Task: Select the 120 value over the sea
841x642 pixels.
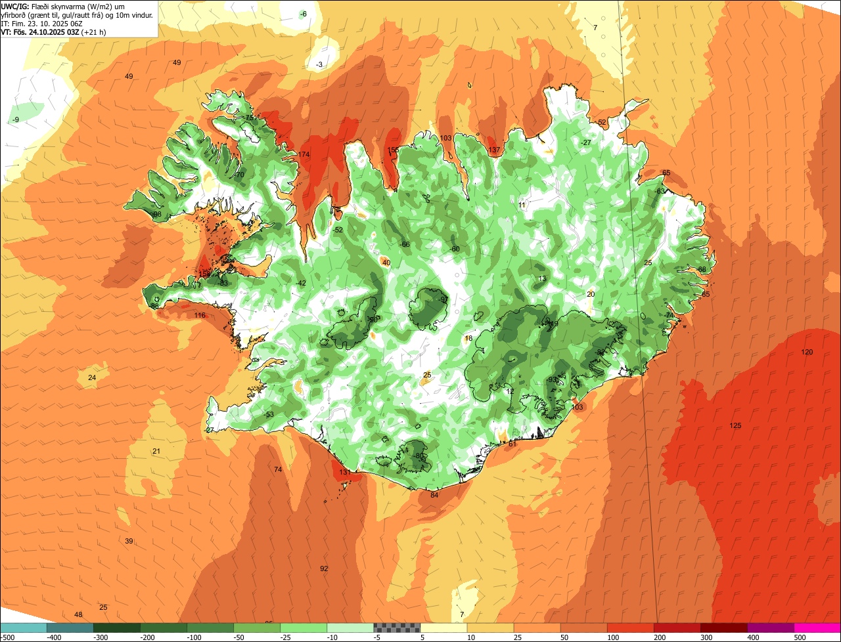Action: (x=807, y=353)
